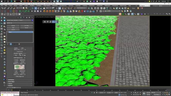Screen dimensions: 171x96
Task: Open the Rendering menu
Action: point(55,6)
